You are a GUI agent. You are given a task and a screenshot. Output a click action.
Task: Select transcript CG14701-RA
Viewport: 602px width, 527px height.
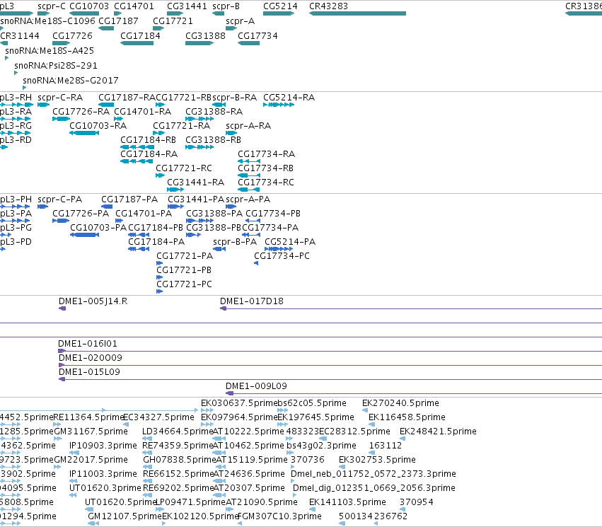118,119
